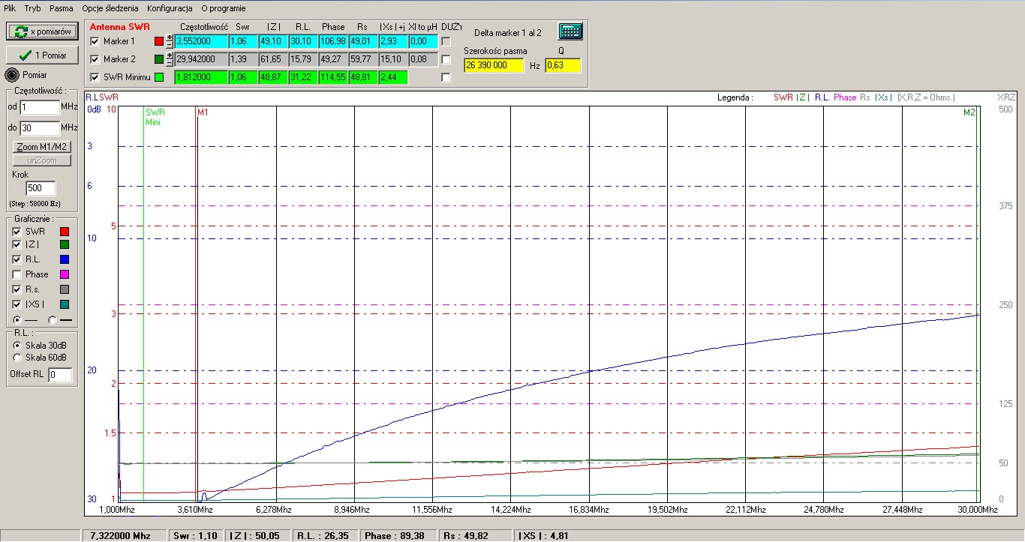Click the red Marker 1 color swatch

click(158, 41)
